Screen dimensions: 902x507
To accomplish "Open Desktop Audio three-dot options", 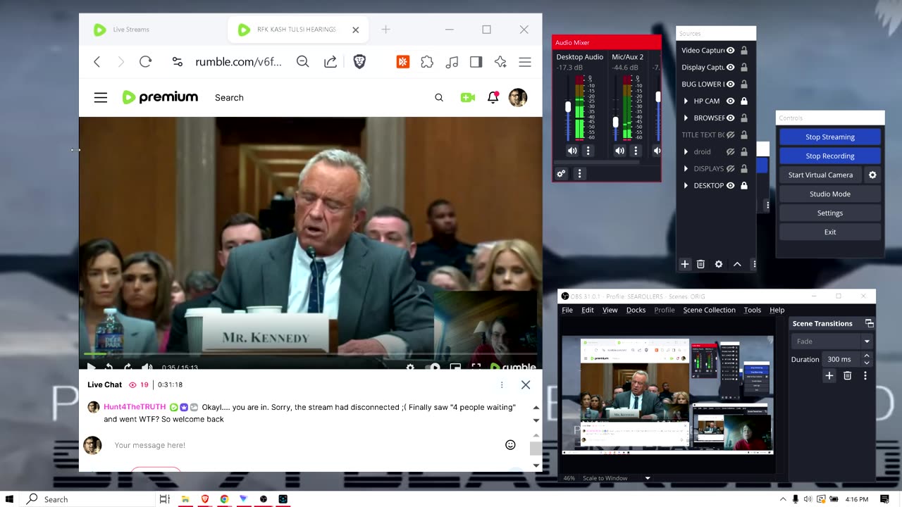I will [x=588, y=151].
